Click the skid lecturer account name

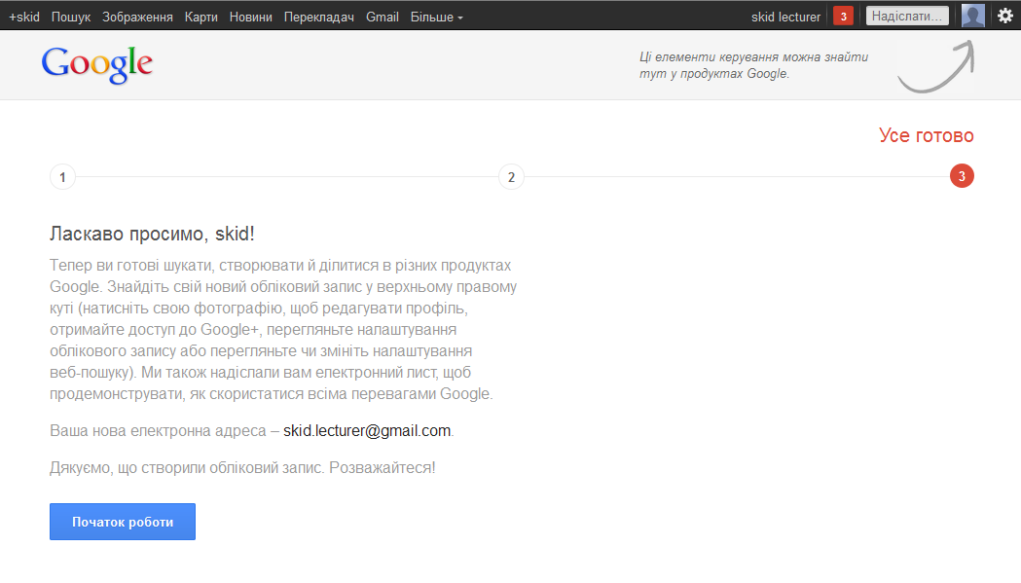pyautogui.click(x=785, y=17)
